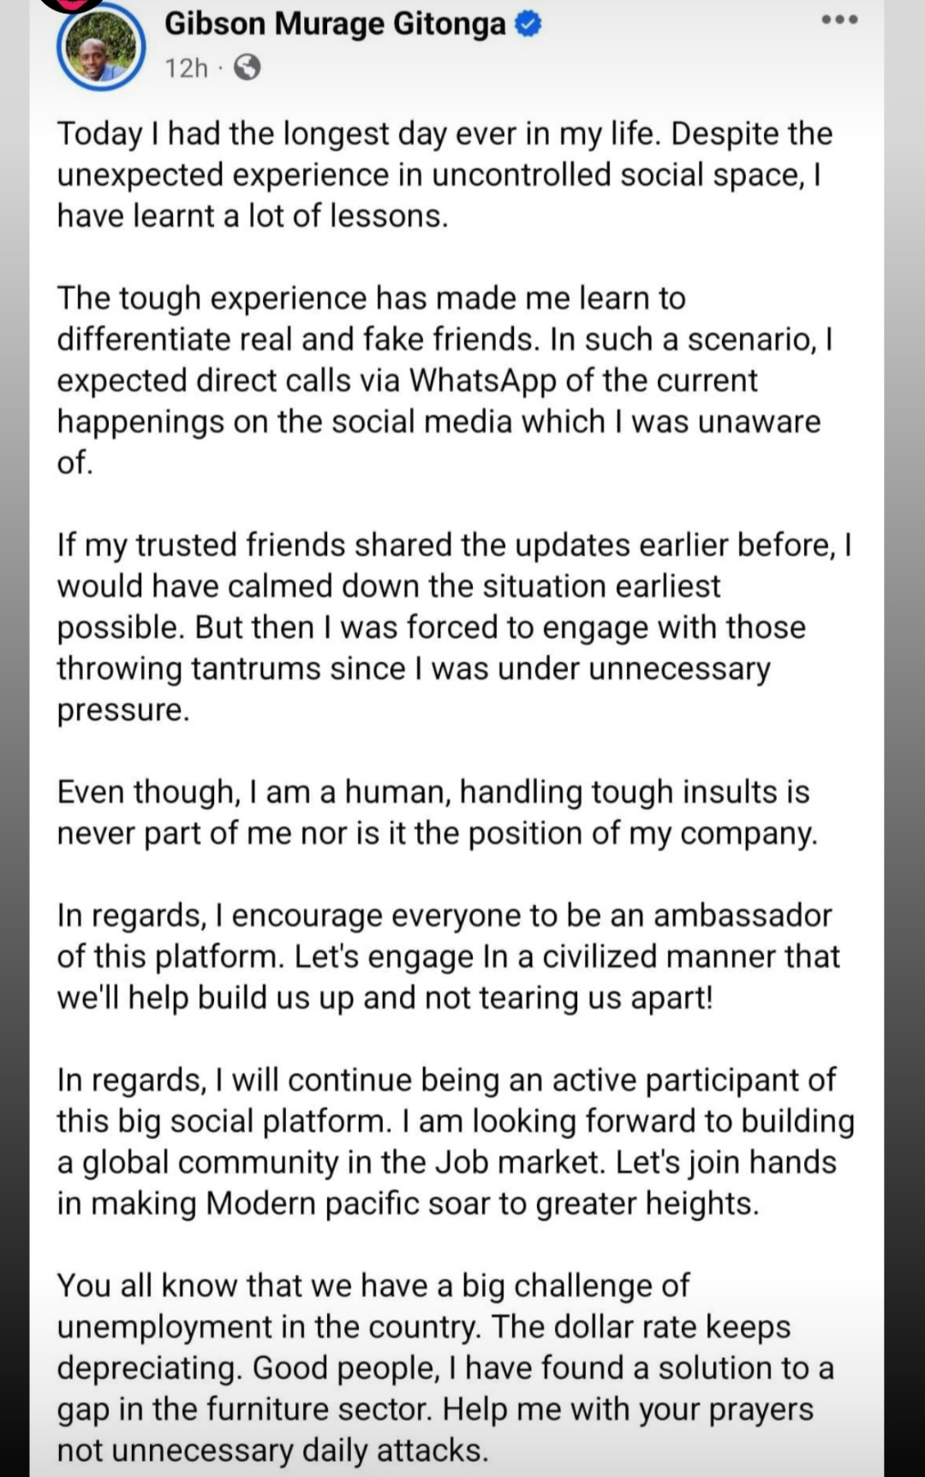Click the 12h post timestamp
Screen dimensions: 925x1477
point(186,68)
